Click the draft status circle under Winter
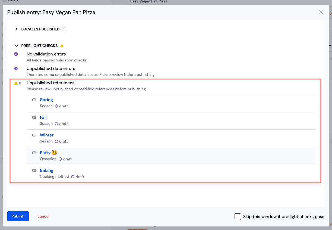The height and width of the screenshot is (230, 332). pos(56,141)
